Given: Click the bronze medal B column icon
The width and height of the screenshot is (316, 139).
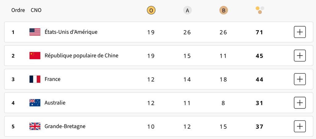Looking at the screenshot, I should coord(224,10).
